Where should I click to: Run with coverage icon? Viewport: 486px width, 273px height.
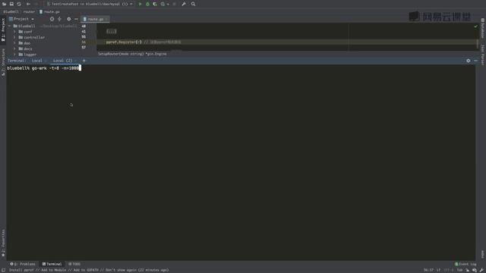coord(155,4)
